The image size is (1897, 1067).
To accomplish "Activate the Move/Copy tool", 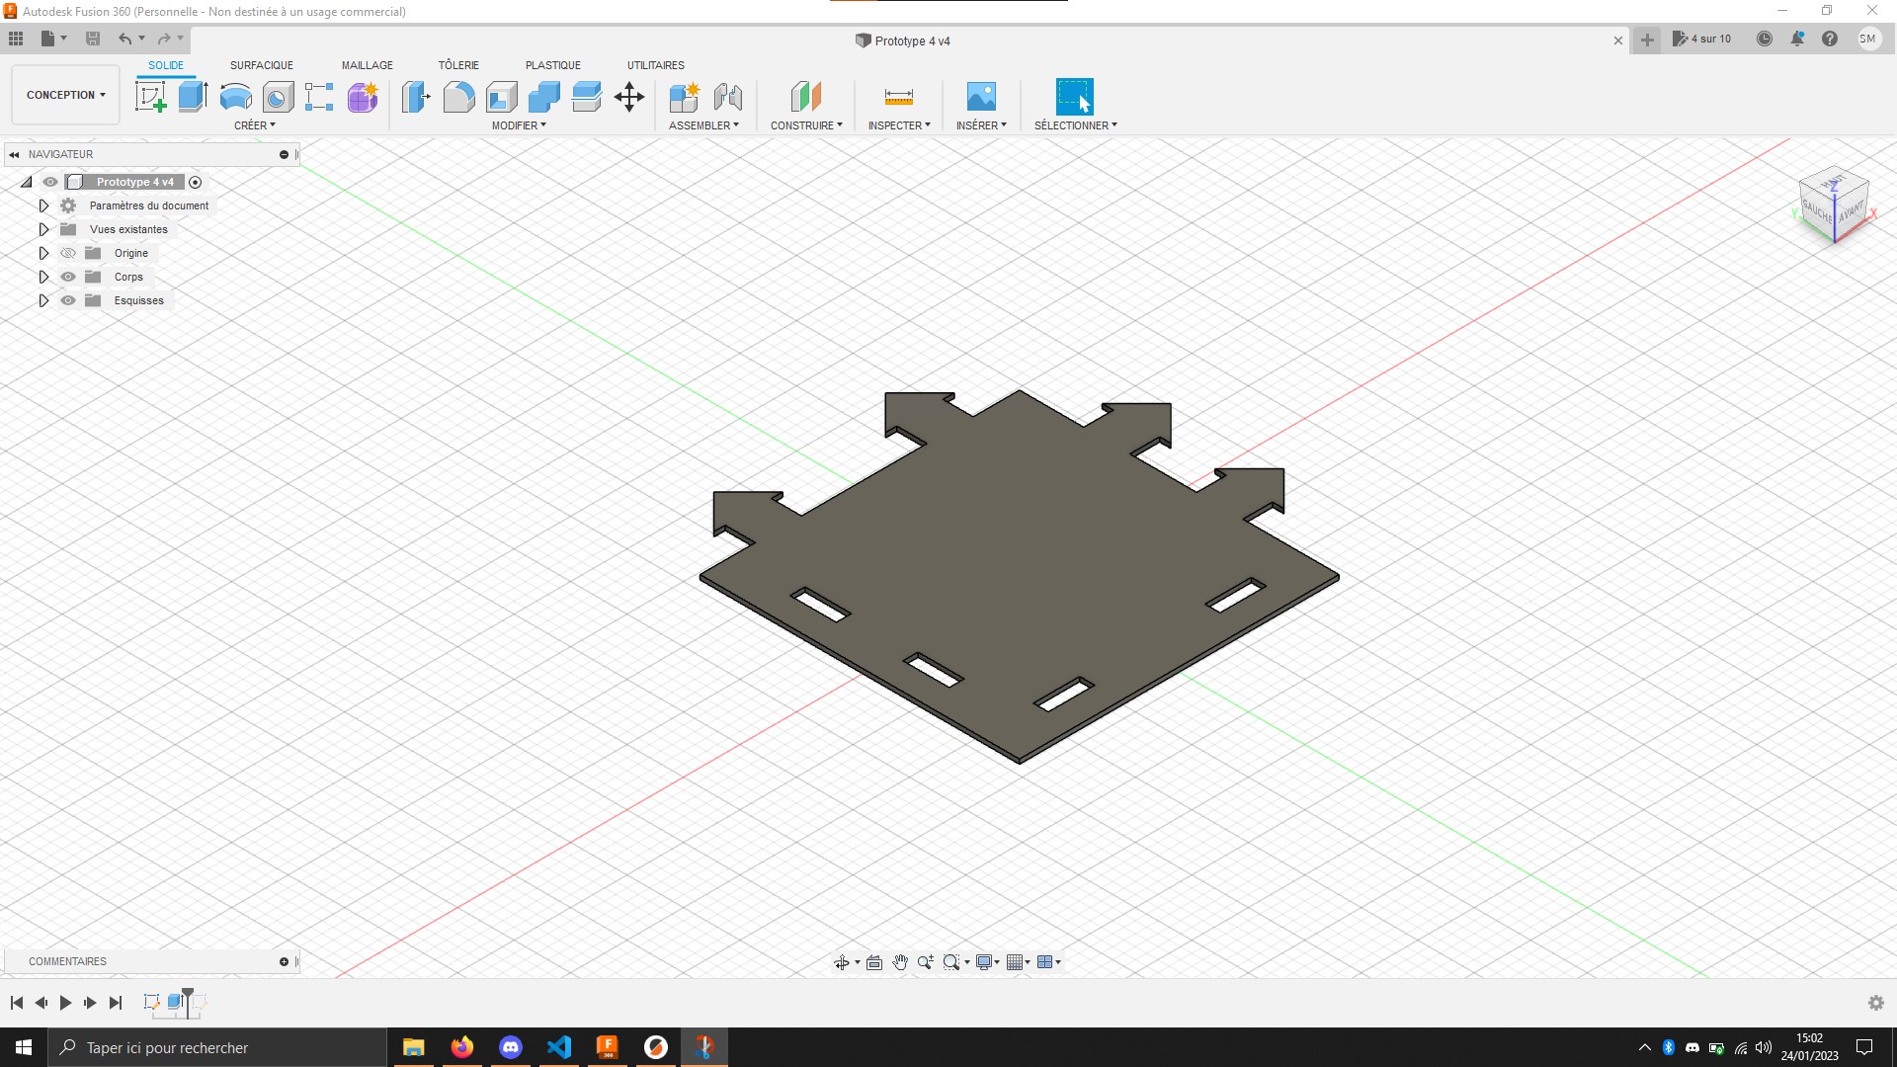I will (629, 97).
